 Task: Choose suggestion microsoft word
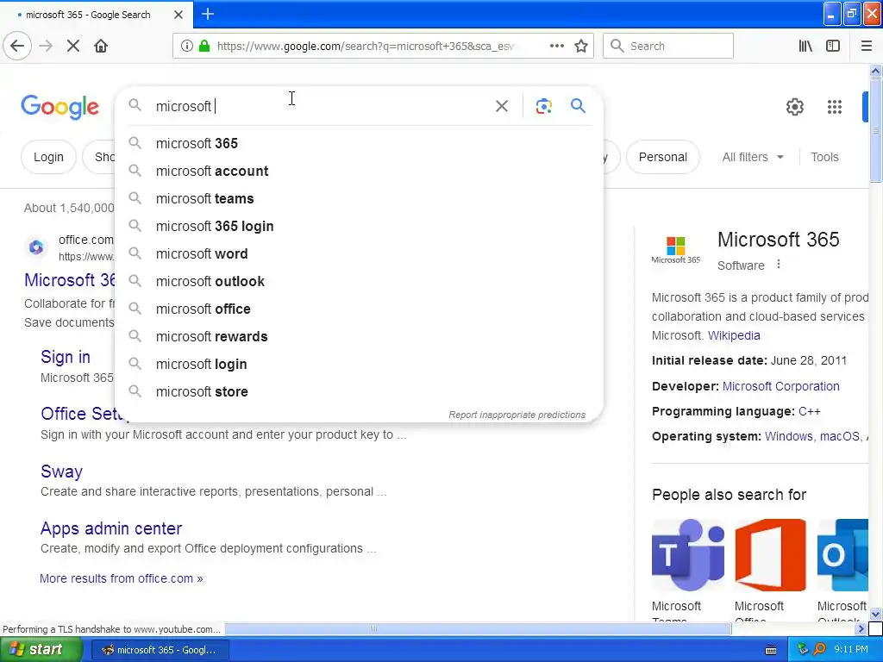click(x=359, y=253)
